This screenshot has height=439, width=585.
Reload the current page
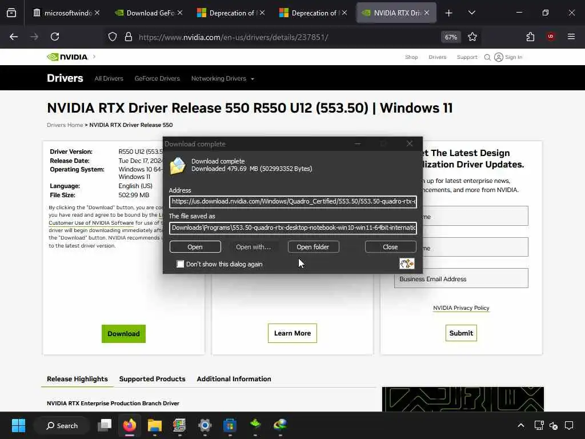(x=55, y=37)
